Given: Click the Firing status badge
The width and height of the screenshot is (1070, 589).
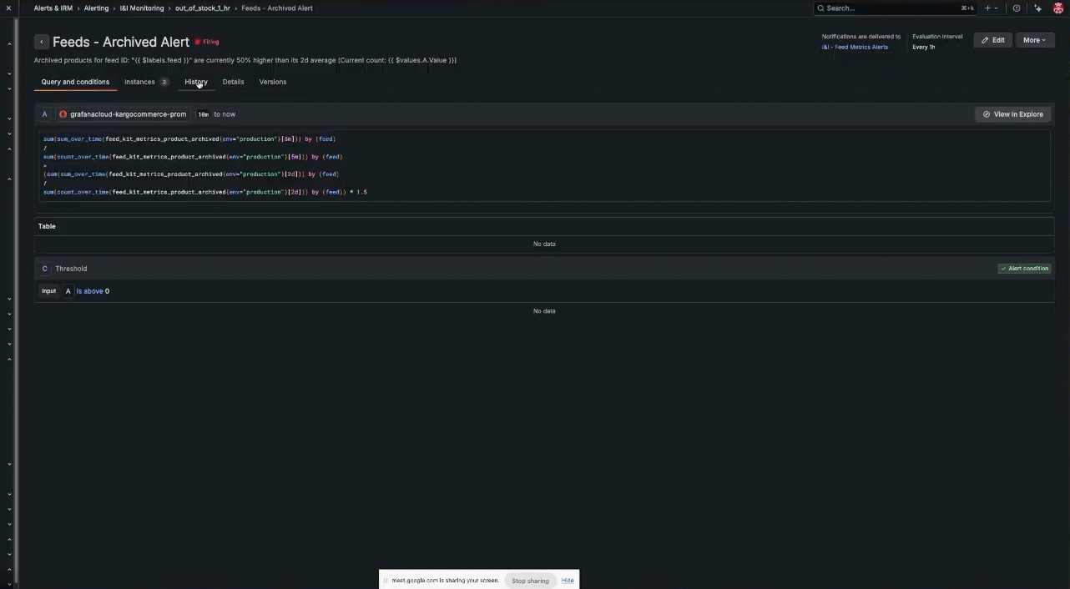Looking at the screenshot, I should point(206,42).
